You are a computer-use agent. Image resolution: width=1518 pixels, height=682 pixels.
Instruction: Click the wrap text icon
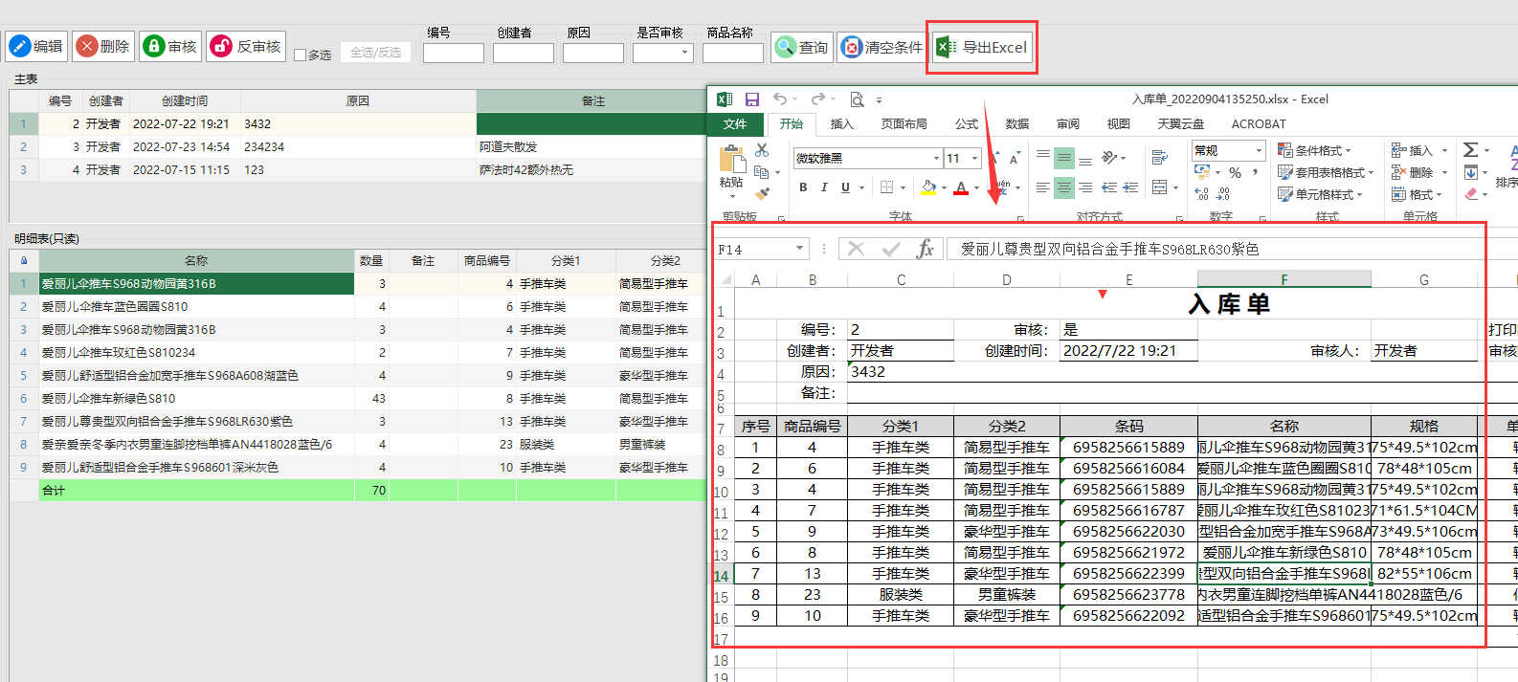click(x=1159, y=158)
